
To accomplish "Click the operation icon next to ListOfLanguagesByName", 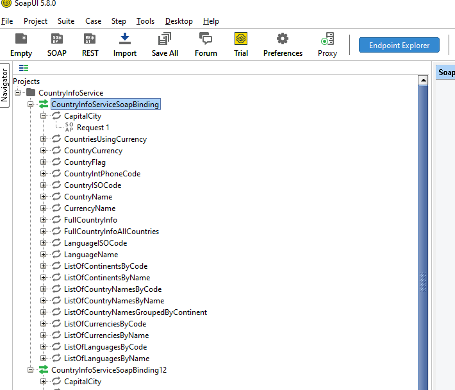I will [x=56, y=358].
